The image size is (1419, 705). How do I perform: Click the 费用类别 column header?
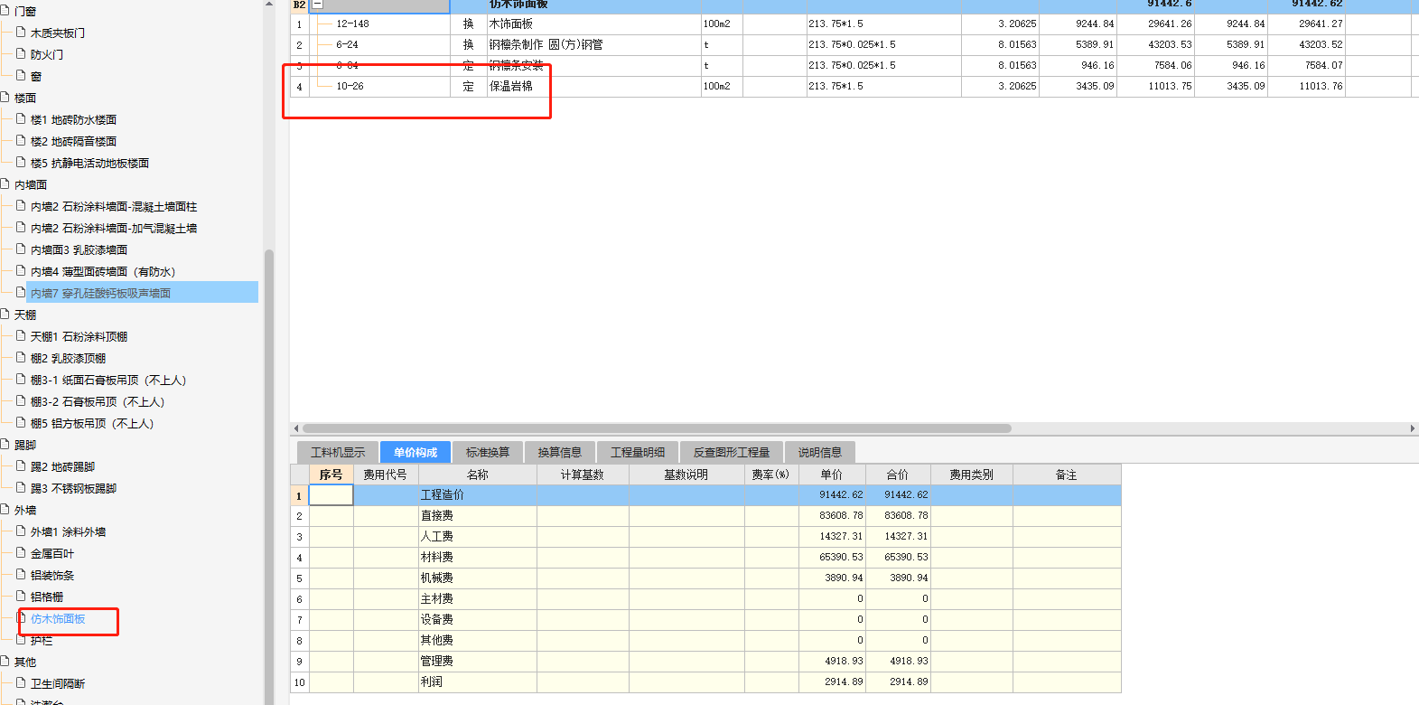(x=972, y=475)
